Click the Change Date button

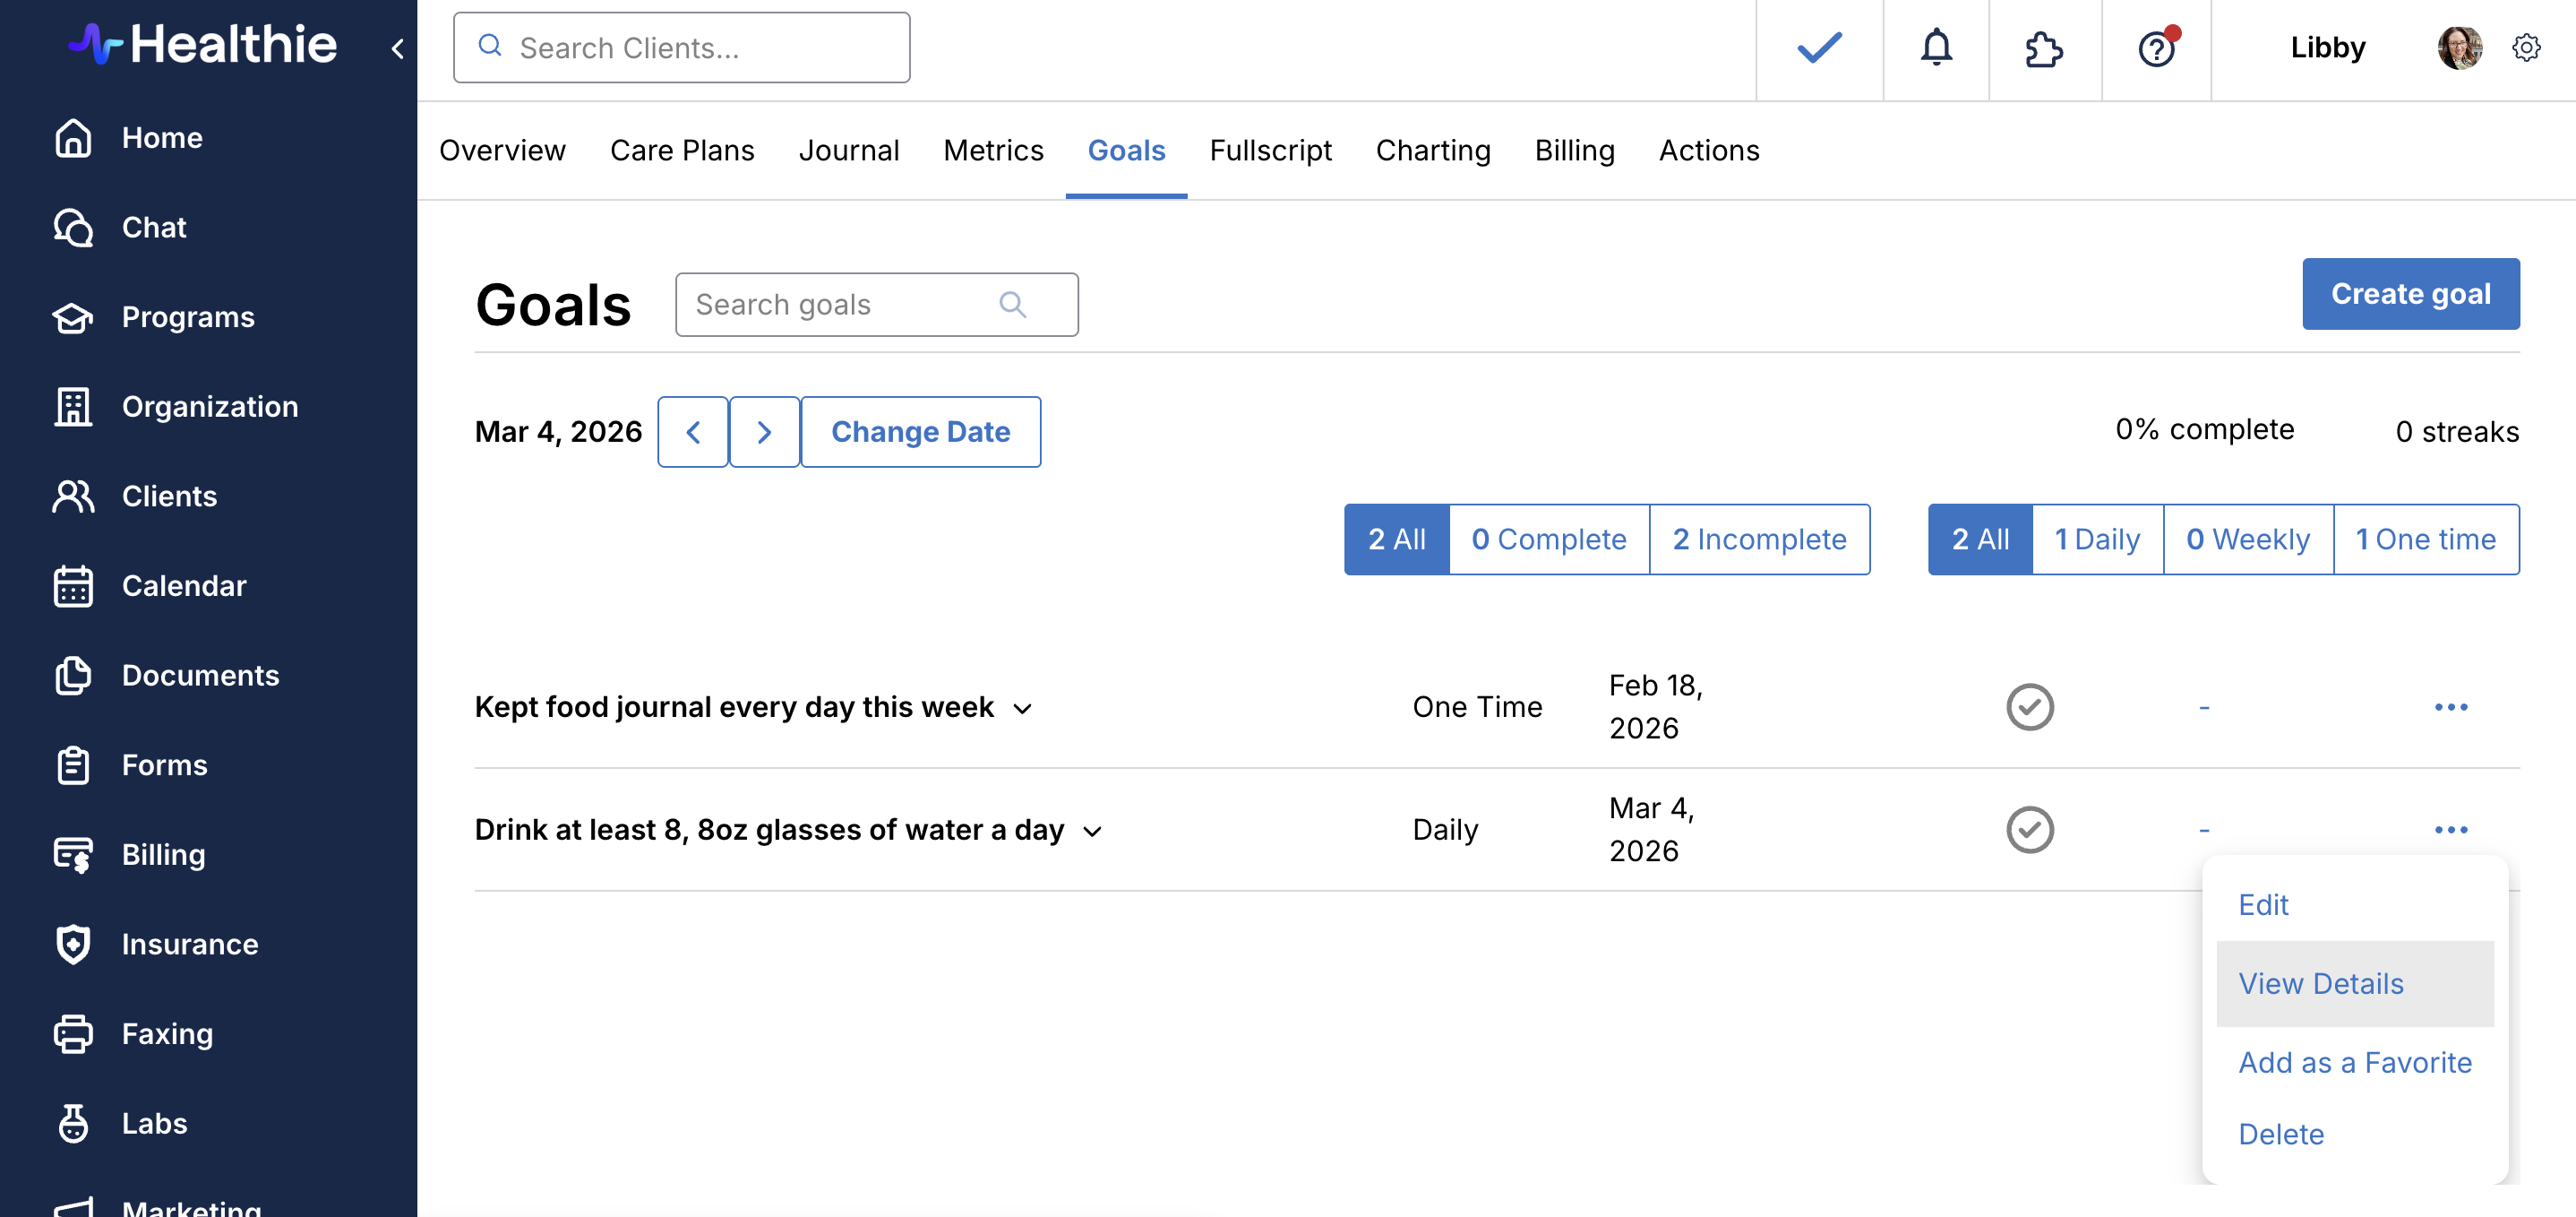tap(920, 431)
